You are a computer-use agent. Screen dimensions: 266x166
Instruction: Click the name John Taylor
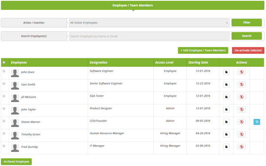pos(28,110)
